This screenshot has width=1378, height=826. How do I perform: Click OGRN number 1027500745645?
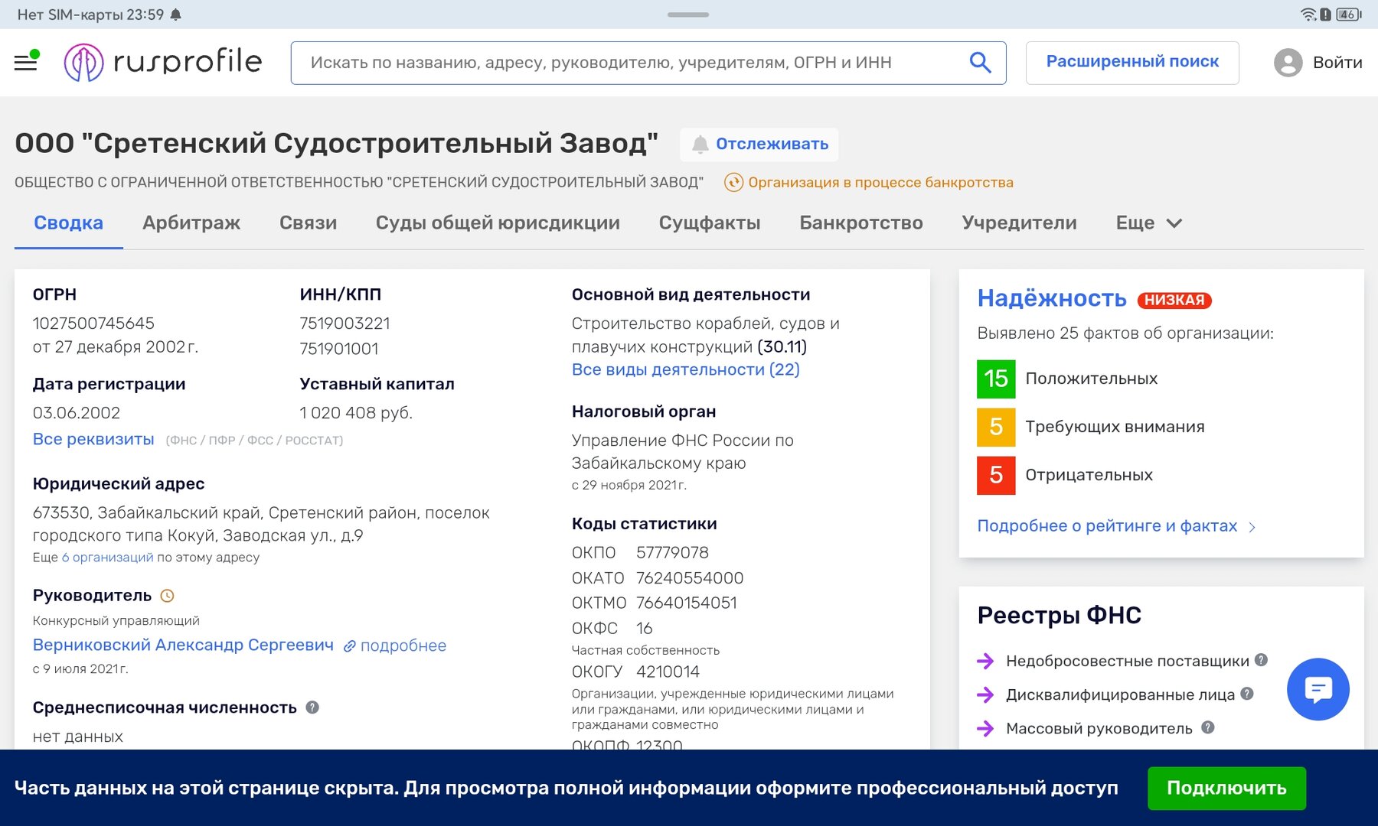pos(93,324)
